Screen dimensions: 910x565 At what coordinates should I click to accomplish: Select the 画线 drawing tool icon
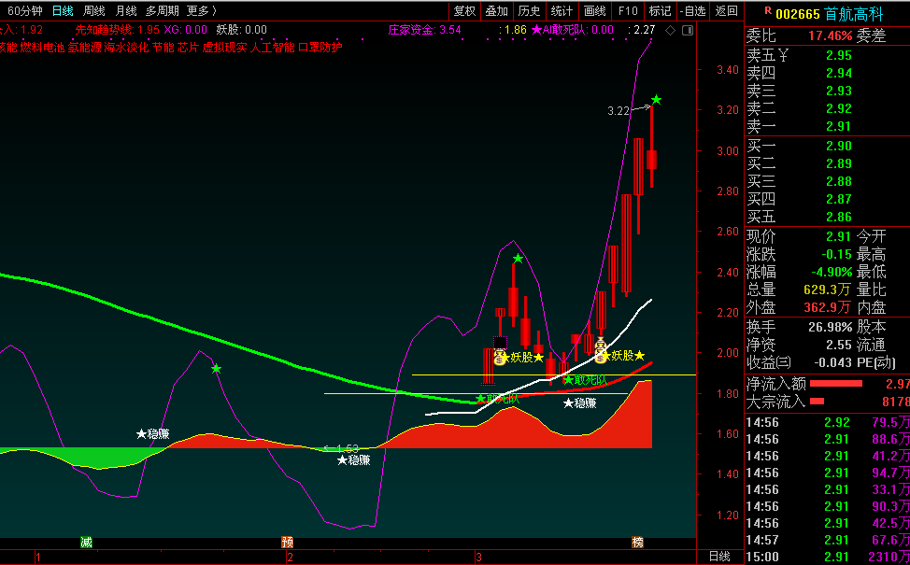pyautogui.click(x=596, y=10)
